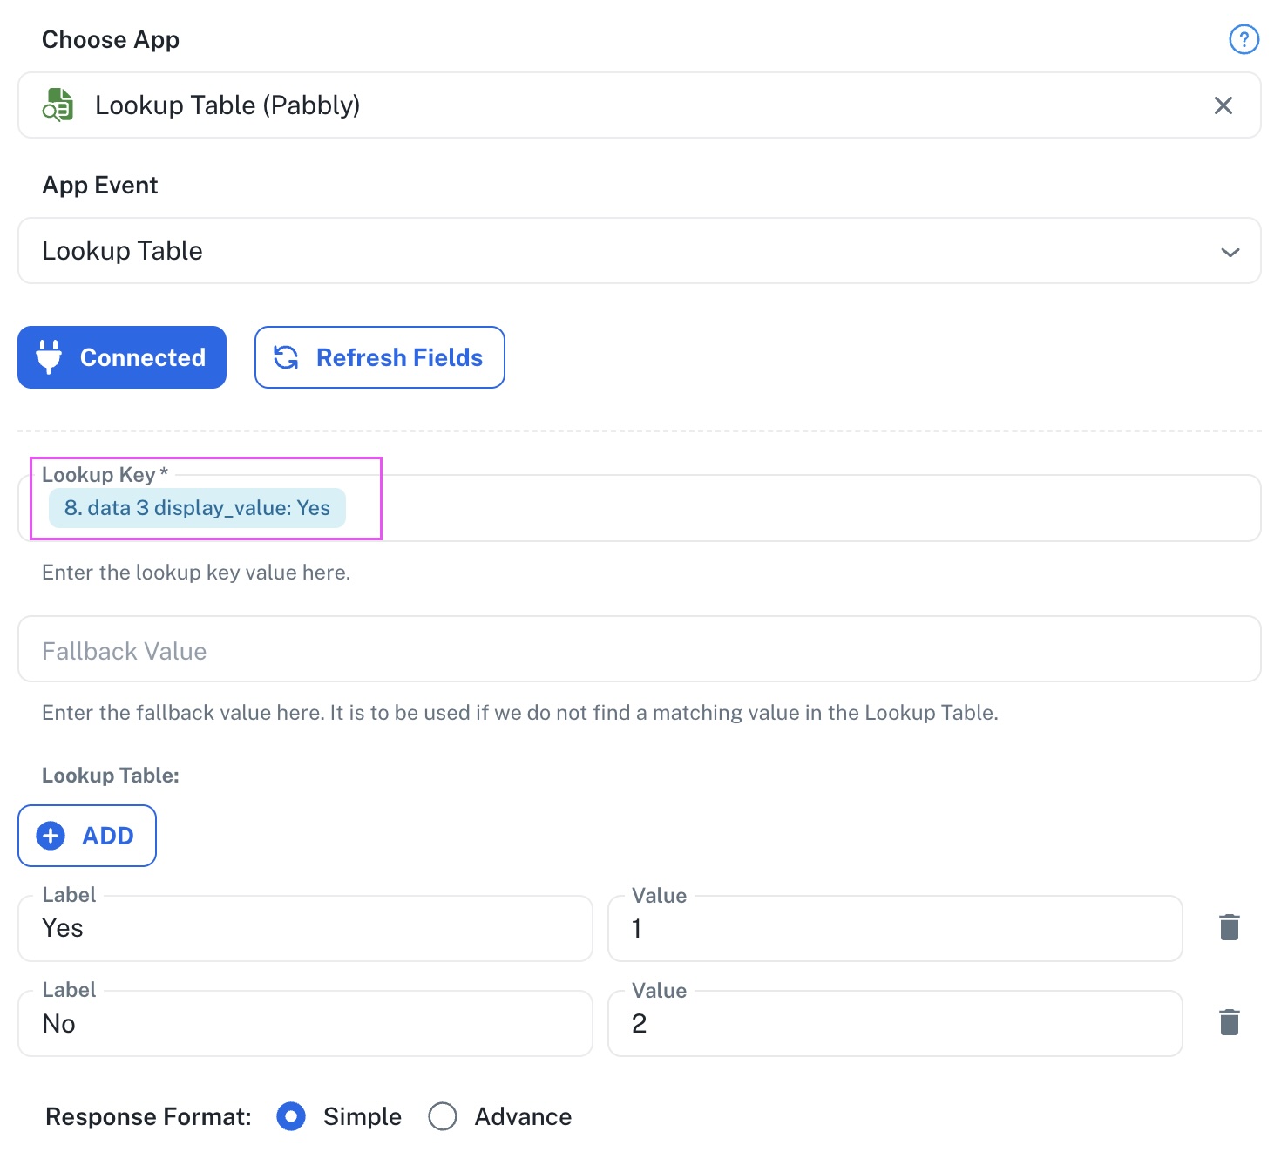Open the Lookup Table event combo box
1281x1159 pixels.
[640, 251]
